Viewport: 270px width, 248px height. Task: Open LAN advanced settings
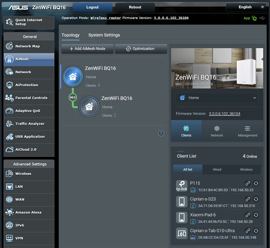29,187
